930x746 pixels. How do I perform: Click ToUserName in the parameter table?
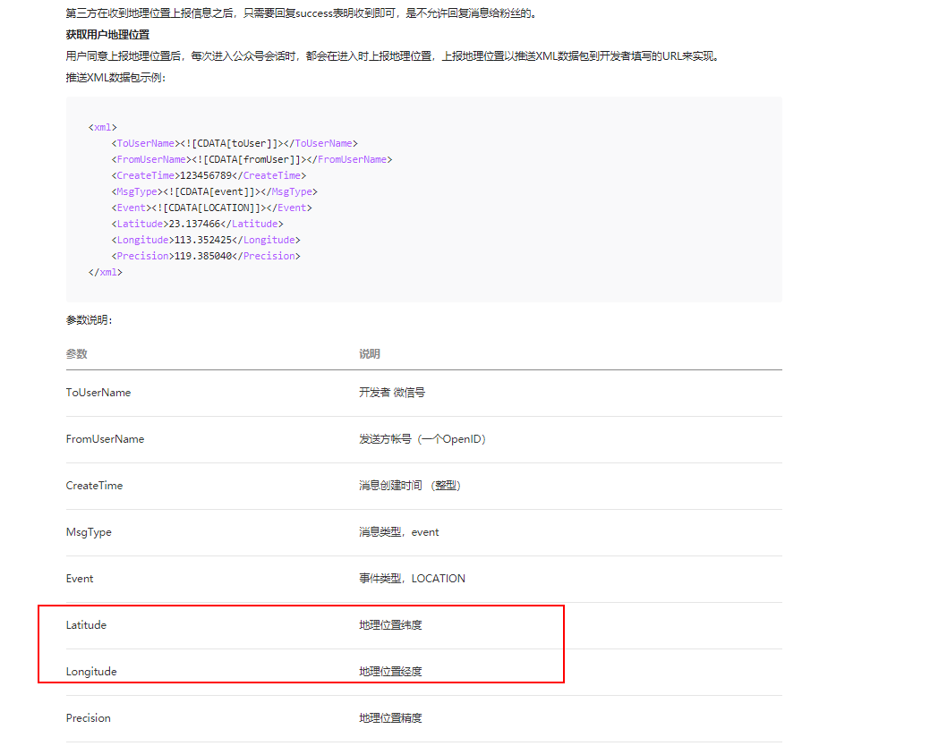click(98, 393)
